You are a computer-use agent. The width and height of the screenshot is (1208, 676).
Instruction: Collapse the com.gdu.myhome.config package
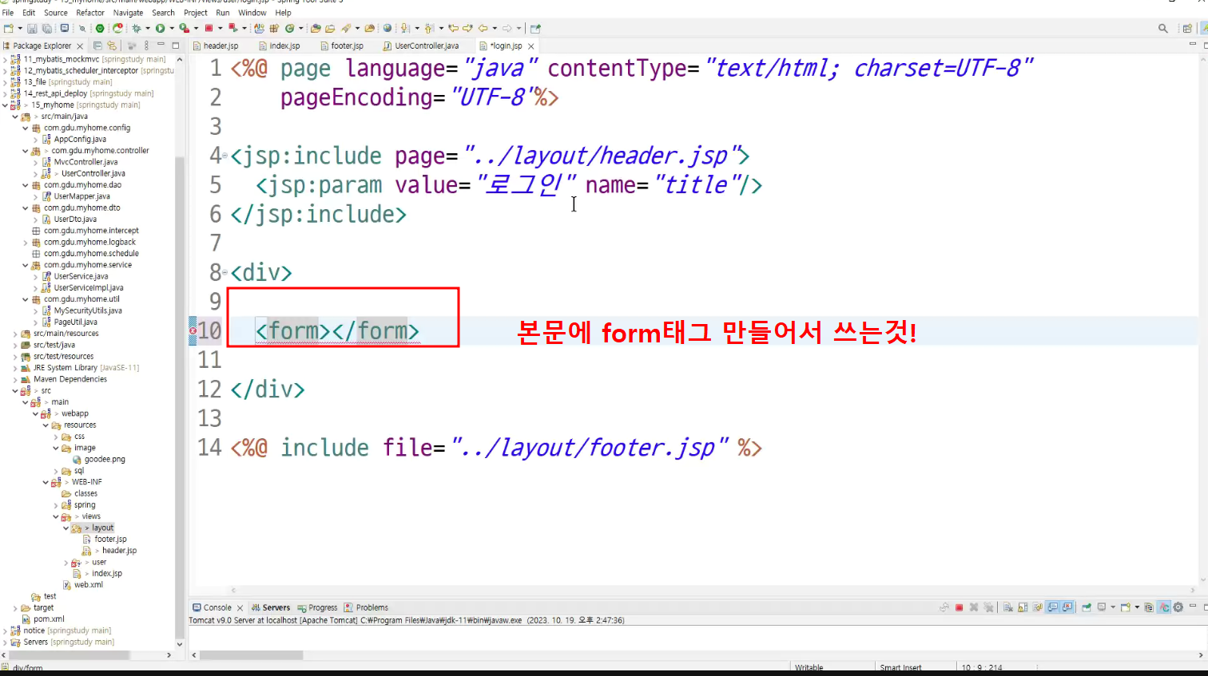pos(26,128)
